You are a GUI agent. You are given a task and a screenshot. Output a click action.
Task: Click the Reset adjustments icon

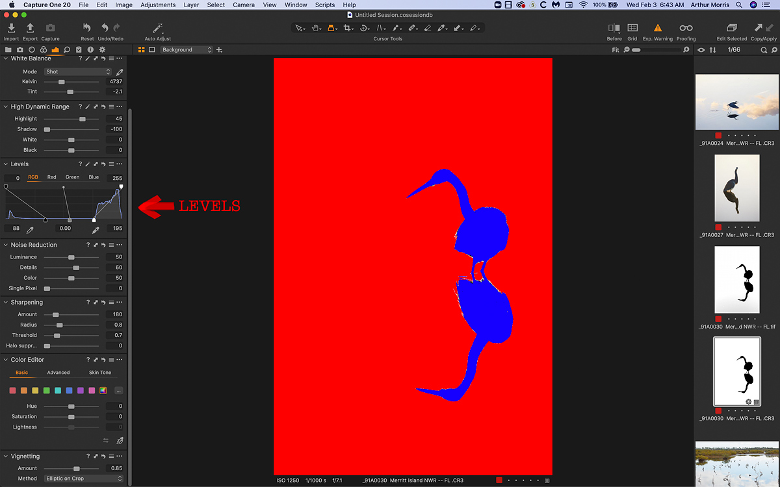pos(87,29)
